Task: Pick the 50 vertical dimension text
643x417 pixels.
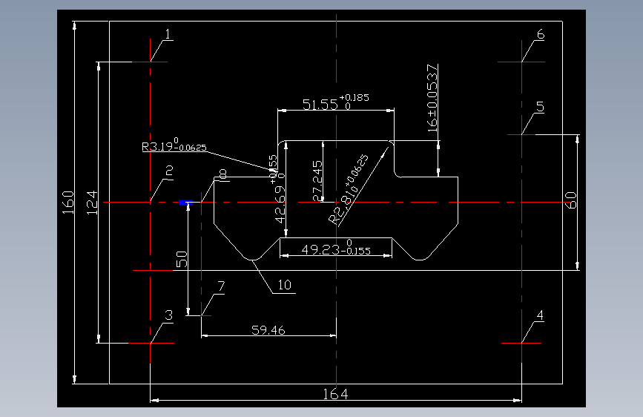Action: tap(182, 260)
